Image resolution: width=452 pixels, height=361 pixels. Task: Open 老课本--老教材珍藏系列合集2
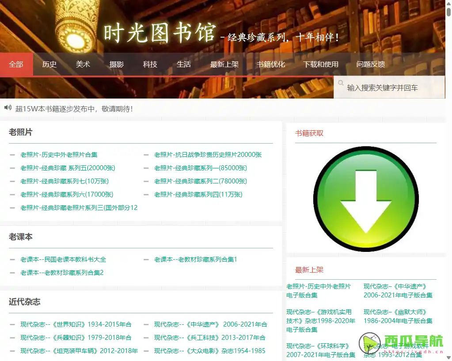(x=61, y=273)
